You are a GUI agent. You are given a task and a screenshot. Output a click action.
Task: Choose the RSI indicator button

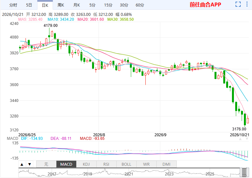click(106, 164)
